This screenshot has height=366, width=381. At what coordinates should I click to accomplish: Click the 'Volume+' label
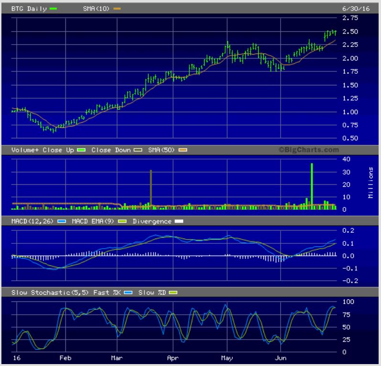click(x=25, y=150)
